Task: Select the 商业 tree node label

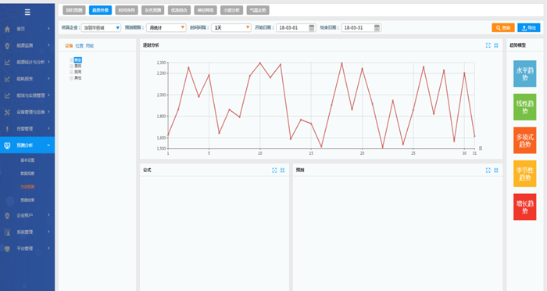Action: coord(78,60)
